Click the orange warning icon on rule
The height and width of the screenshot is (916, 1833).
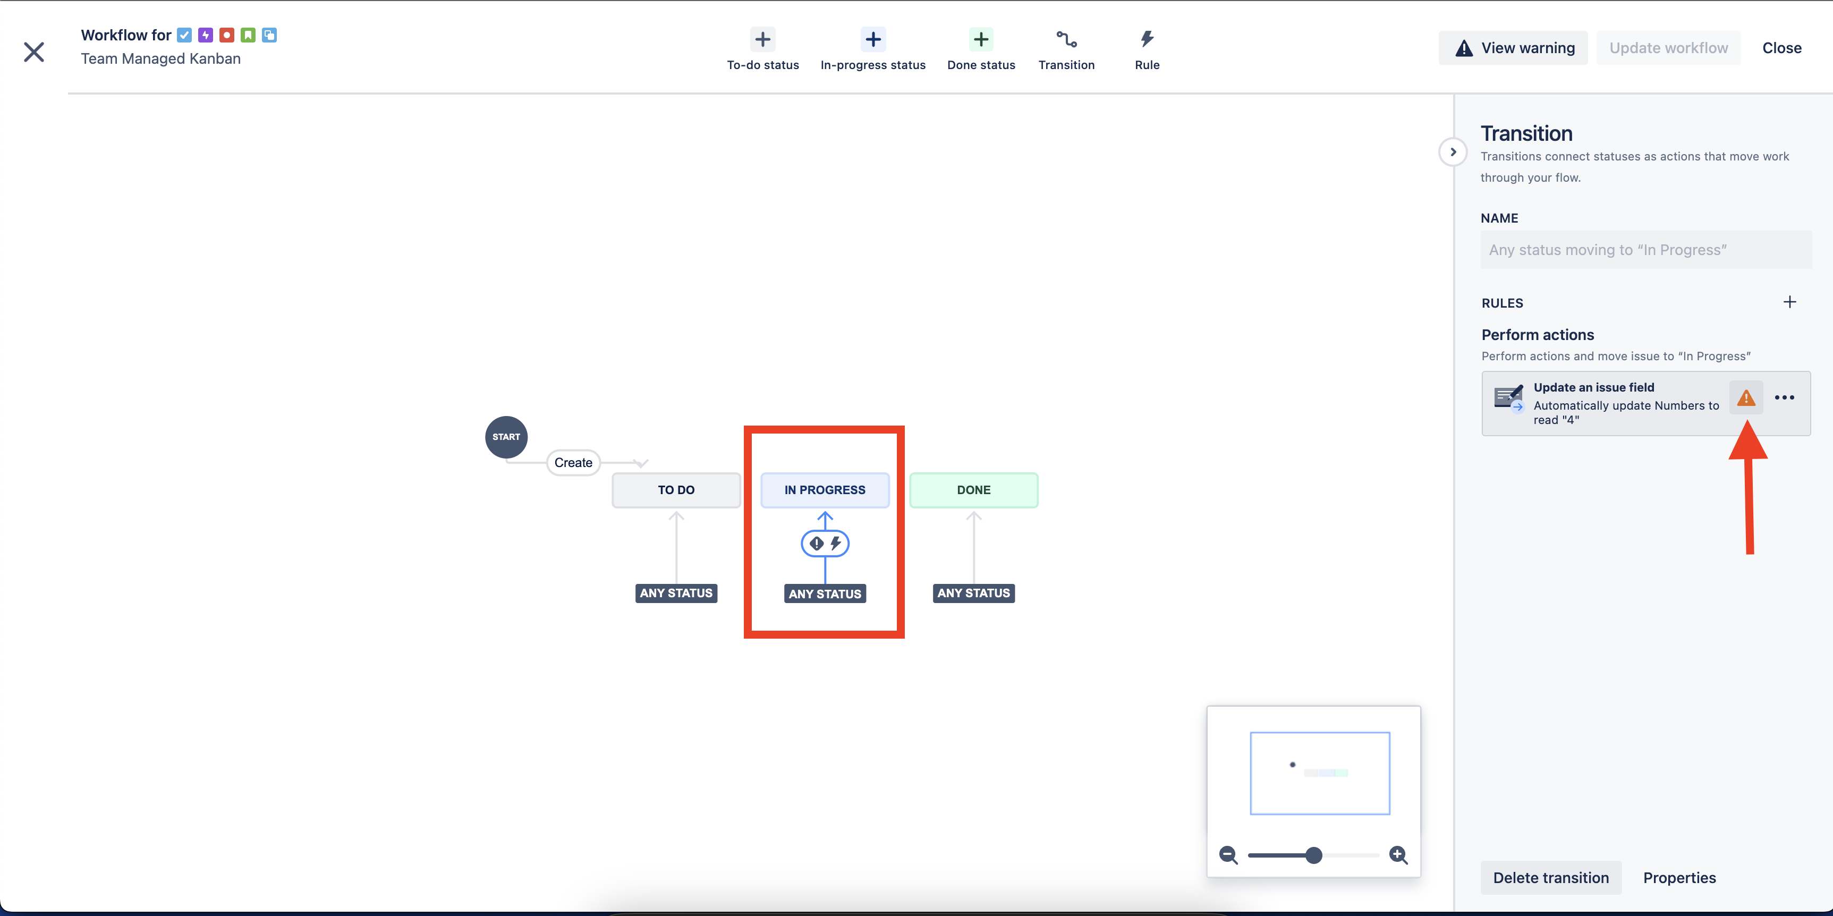click(1745, 398)
